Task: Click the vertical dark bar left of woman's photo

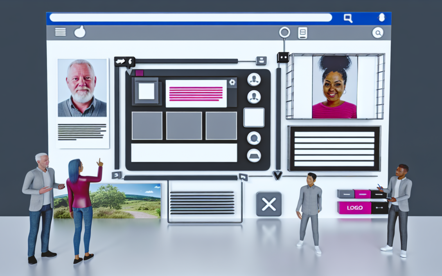Action: pos(279,119)
